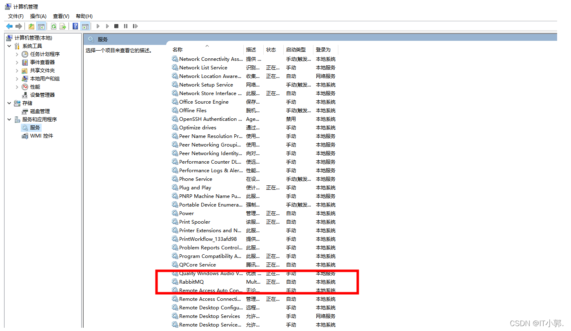
Task: Click the gray Forward arrow in toolbar
Action: [x=19, y=26]
